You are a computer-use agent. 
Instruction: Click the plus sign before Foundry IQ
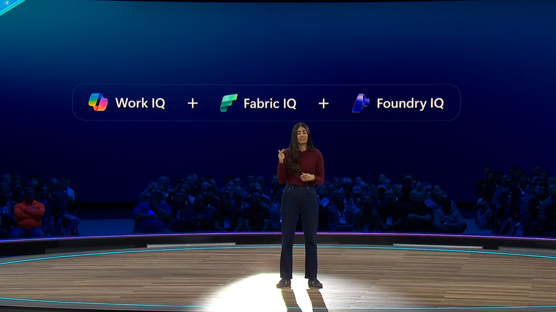324,103
